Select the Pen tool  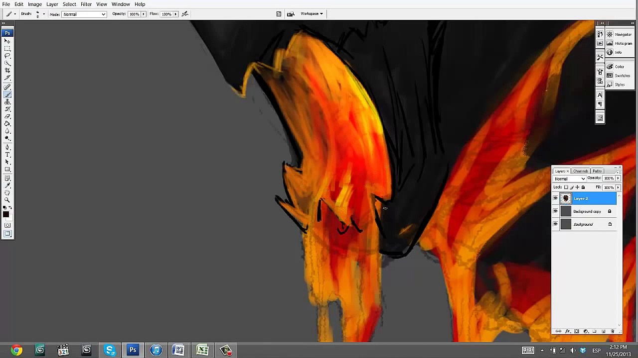[x=7, y=147]
